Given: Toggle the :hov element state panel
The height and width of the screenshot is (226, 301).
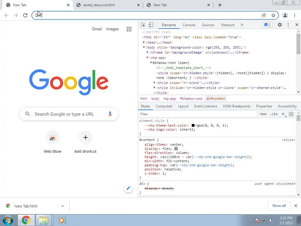Looking at the screenshot, I should (x=263, y=114).
